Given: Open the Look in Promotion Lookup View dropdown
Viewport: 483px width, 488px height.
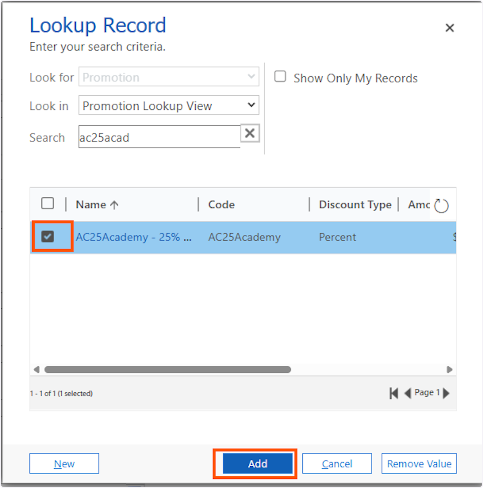Looking at the screenshot, I should (169, 105).
